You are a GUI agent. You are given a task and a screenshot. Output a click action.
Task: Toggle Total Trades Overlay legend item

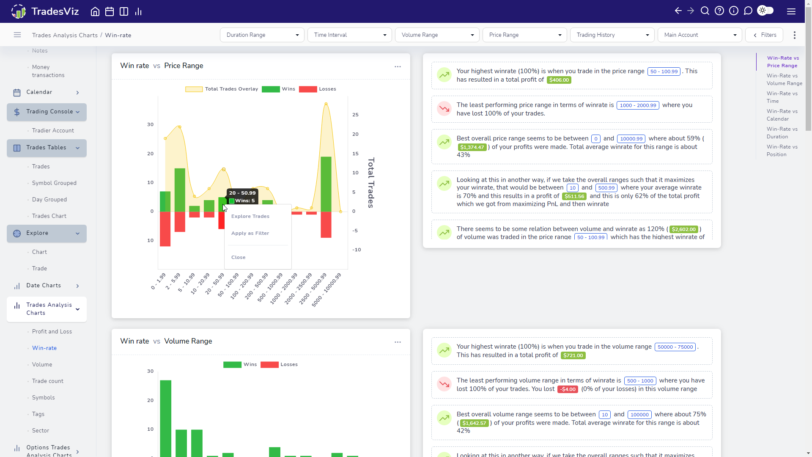pyautogui.click(x=222, y=89)
